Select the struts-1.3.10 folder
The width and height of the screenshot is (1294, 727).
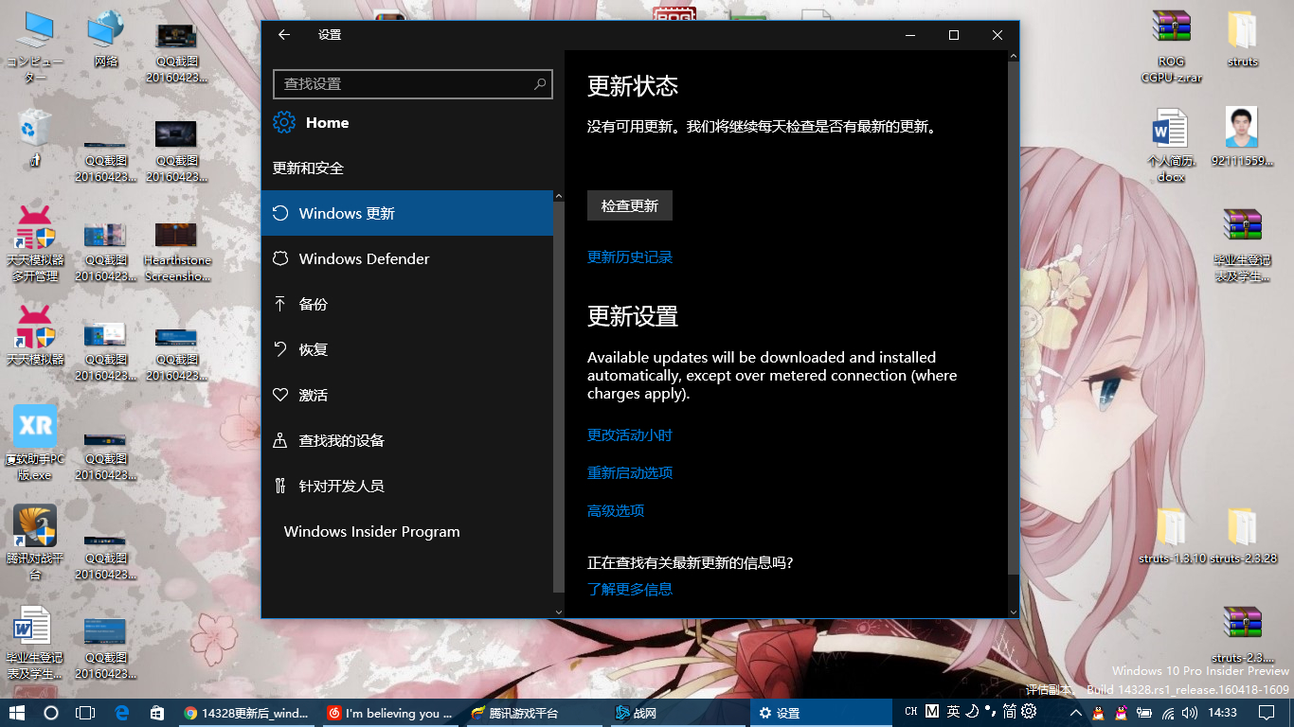click(1172, 536)
